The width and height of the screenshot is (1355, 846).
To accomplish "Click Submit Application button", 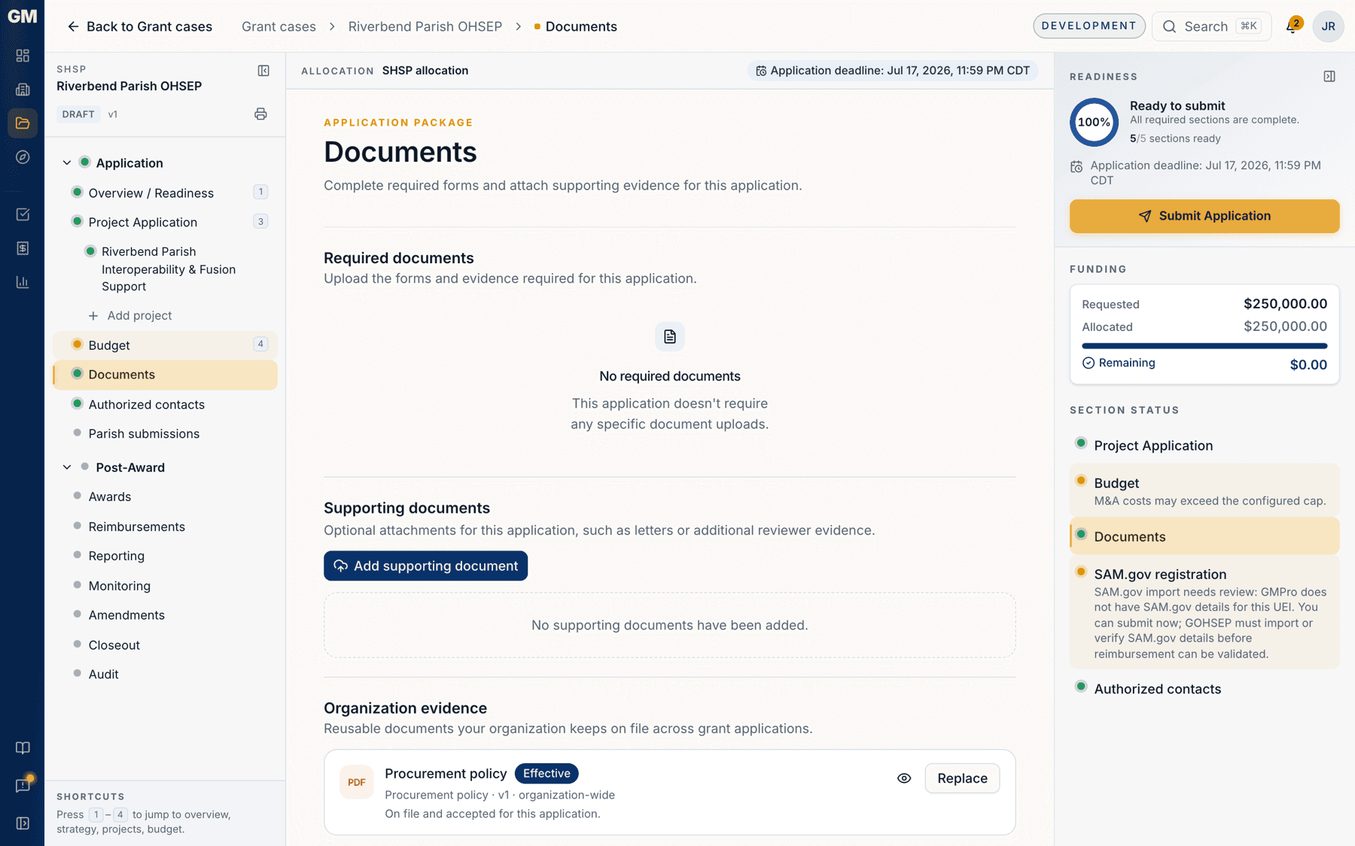I will coord(1204,216).
